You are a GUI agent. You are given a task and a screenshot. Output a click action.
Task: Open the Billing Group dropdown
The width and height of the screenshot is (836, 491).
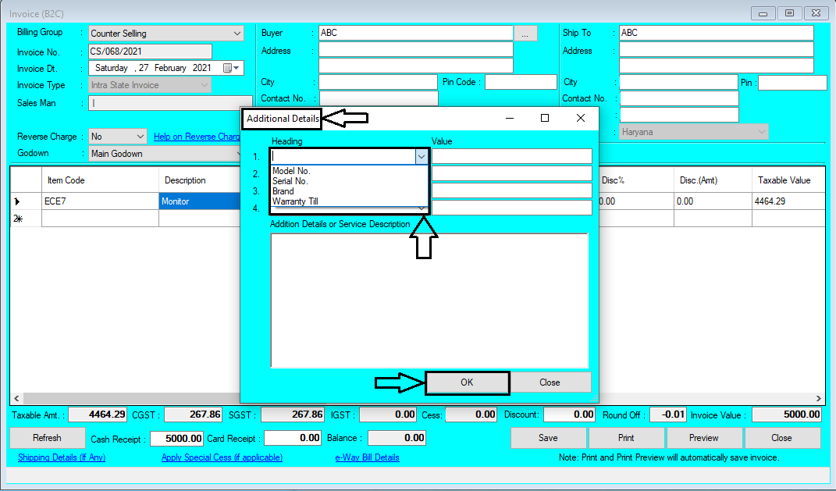[236, 32]
